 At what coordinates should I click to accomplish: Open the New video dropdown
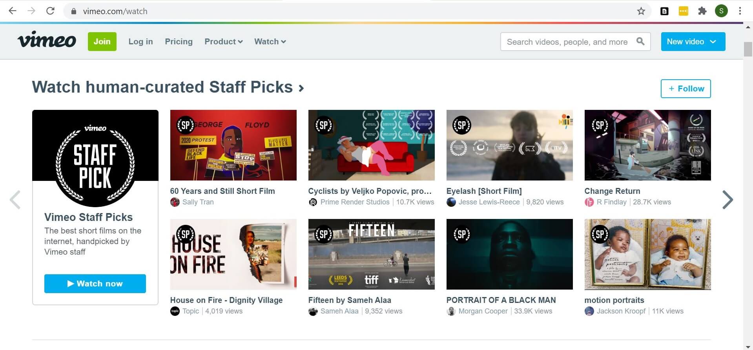693,42
